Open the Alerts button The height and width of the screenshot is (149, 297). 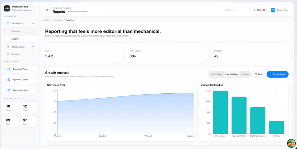click(x=259, y=10)
